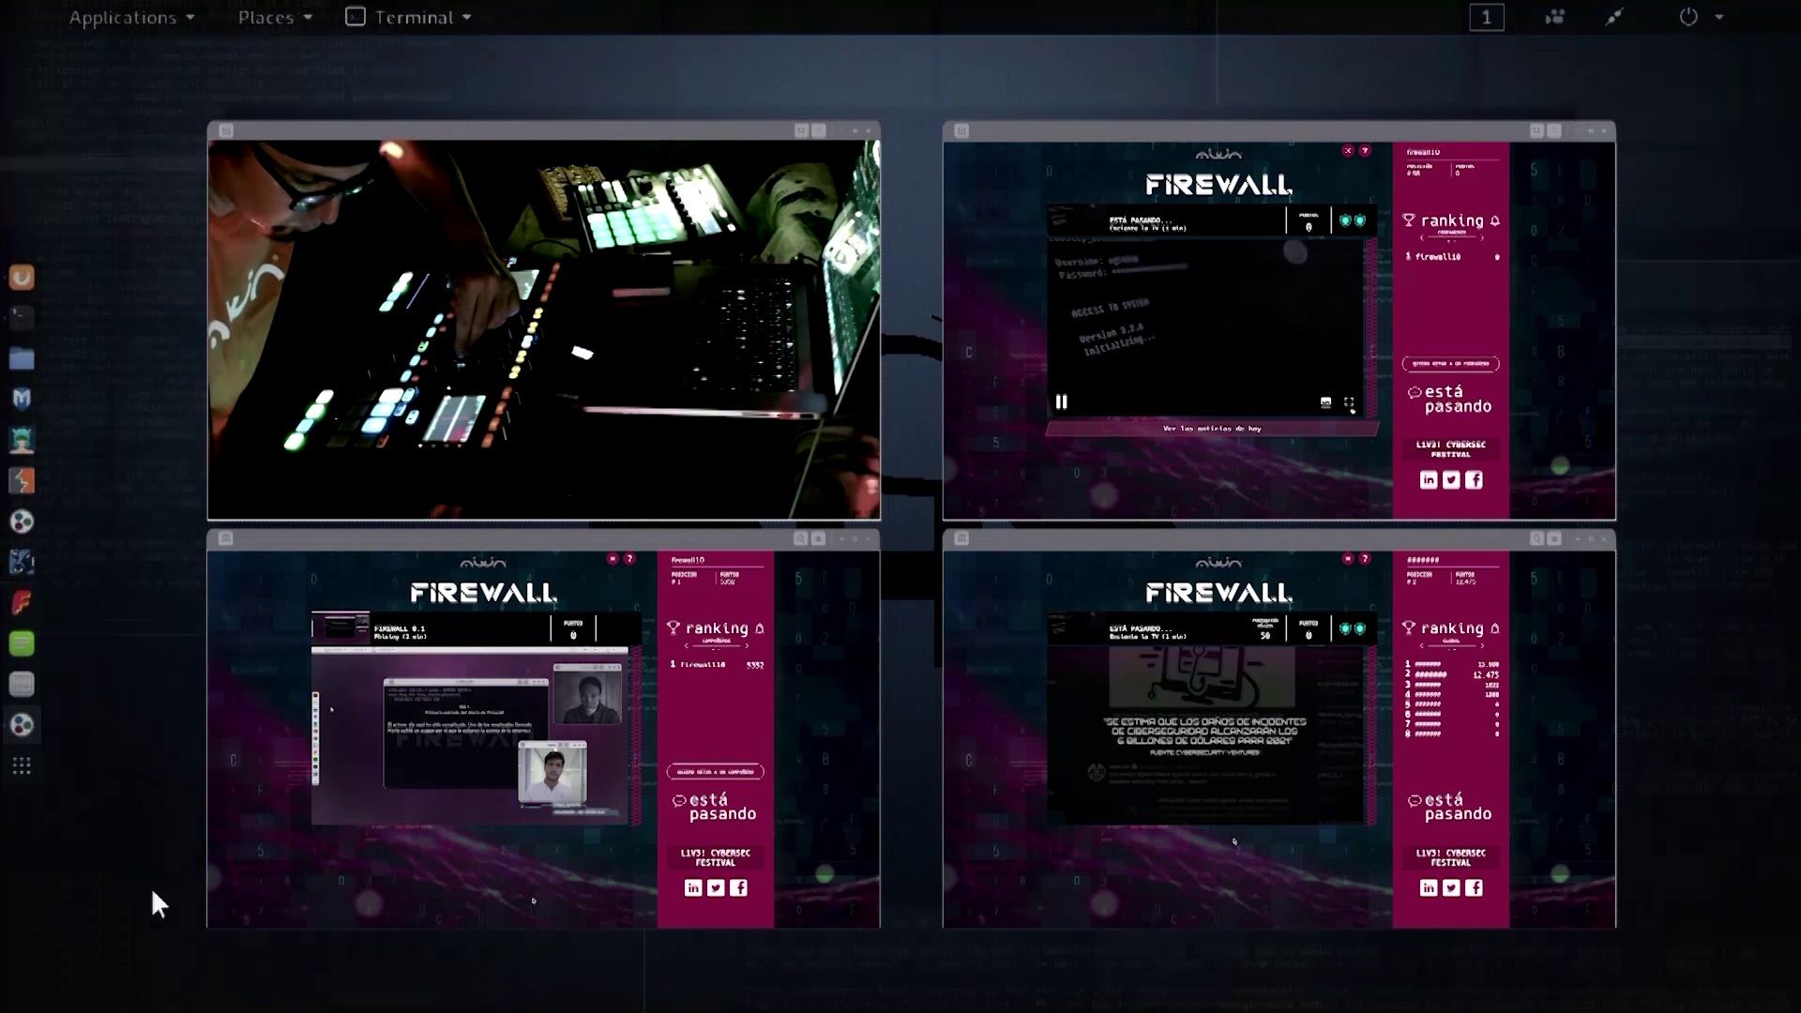1801x1013 pixels.
Task: Open the Files folder dock icon
Action: (22, 358)
